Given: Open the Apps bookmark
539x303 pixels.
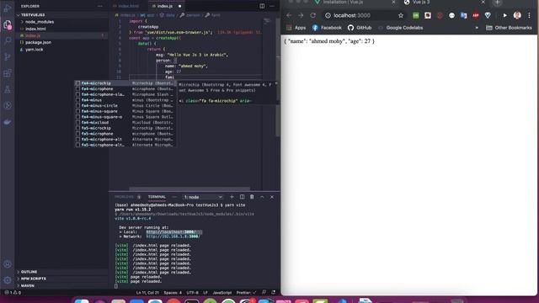Looking at the screenshot, I should (296, 28).
